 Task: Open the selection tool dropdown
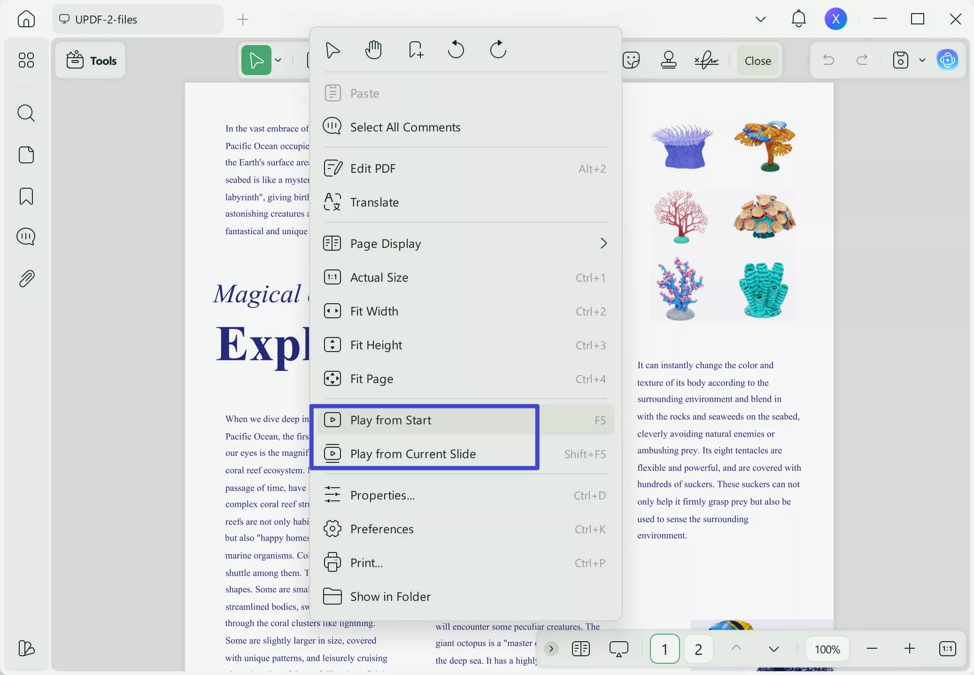(x=278, y=60)
